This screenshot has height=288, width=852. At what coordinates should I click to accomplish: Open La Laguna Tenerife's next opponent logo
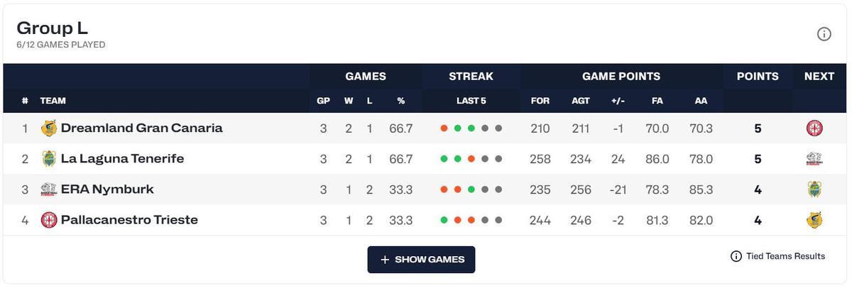(x=814, y=159)
